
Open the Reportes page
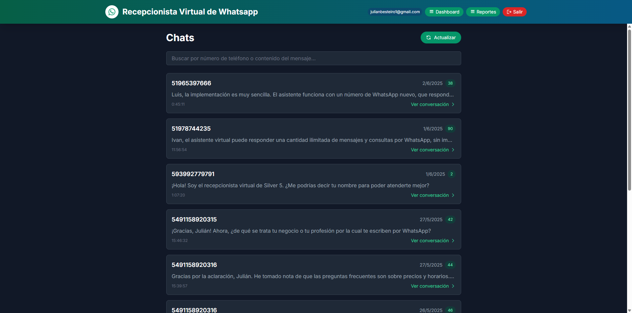483,12
